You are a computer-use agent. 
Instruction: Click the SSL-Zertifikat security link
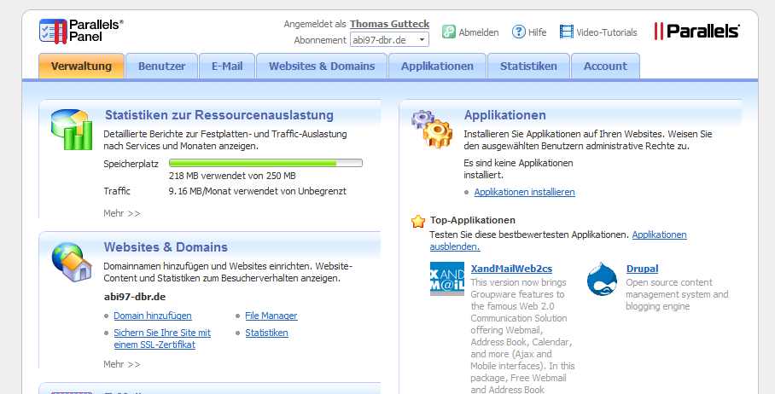[x=162, y=339]
